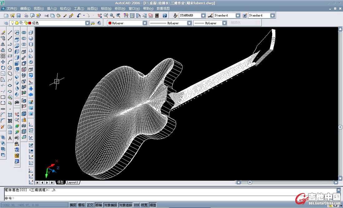The image size is (343, 208).
Task: Select the Multiline Text 'A' tool
Action: (10, 138)
